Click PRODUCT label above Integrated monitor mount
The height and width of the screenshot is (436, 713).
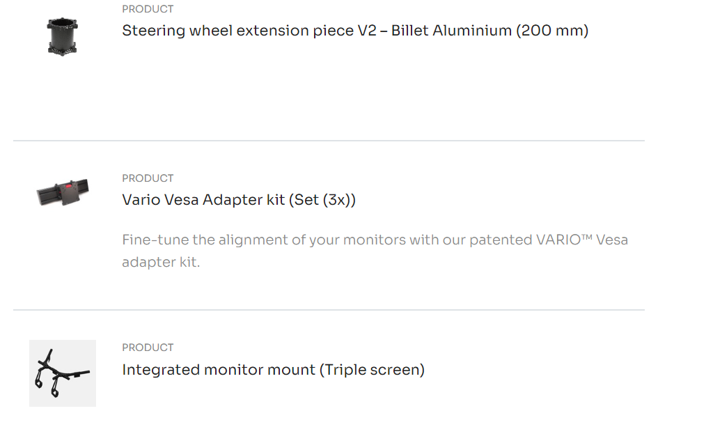coord(148,348)
